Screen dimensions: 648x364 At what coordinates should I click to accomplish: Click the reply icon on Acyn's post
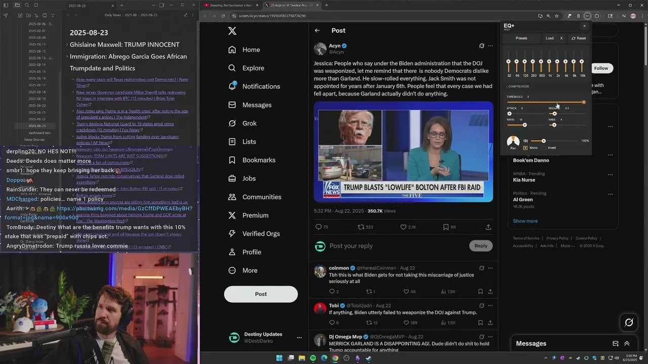click(x=318, y=227)
